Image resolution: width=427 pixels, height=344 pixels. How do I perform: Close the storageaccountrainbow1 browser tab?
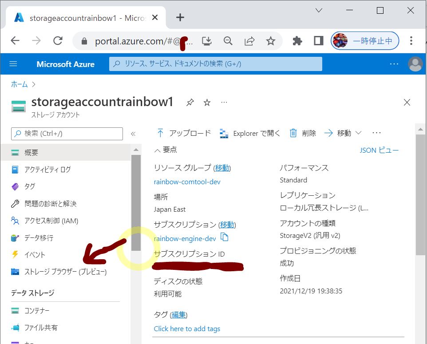click(x=155, y=18)
